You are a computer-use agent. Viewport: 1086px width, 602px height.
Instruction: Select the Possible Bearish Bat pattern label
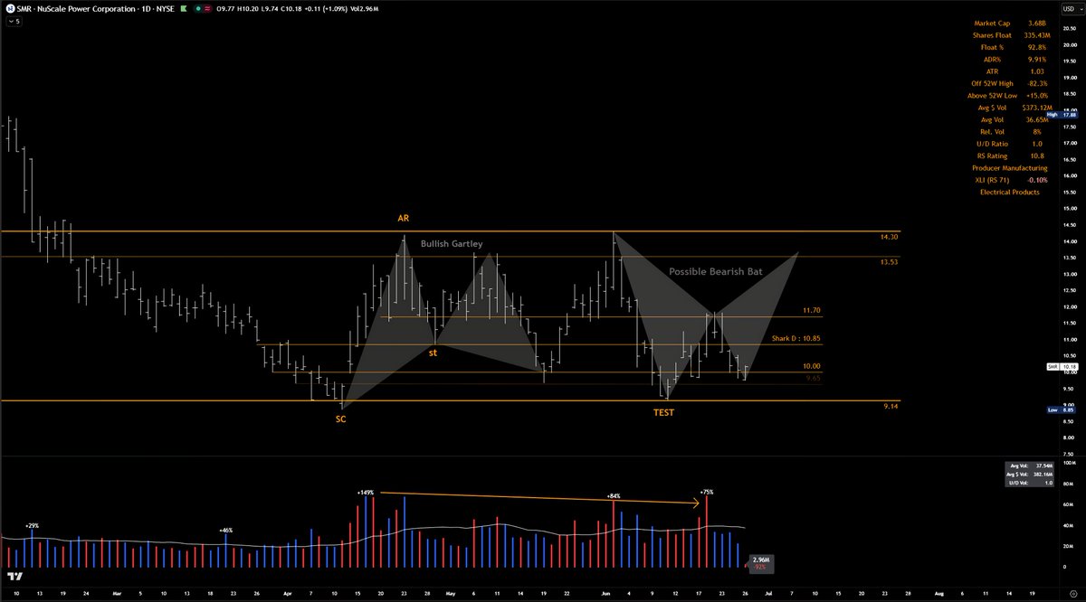tap(716, 271)
